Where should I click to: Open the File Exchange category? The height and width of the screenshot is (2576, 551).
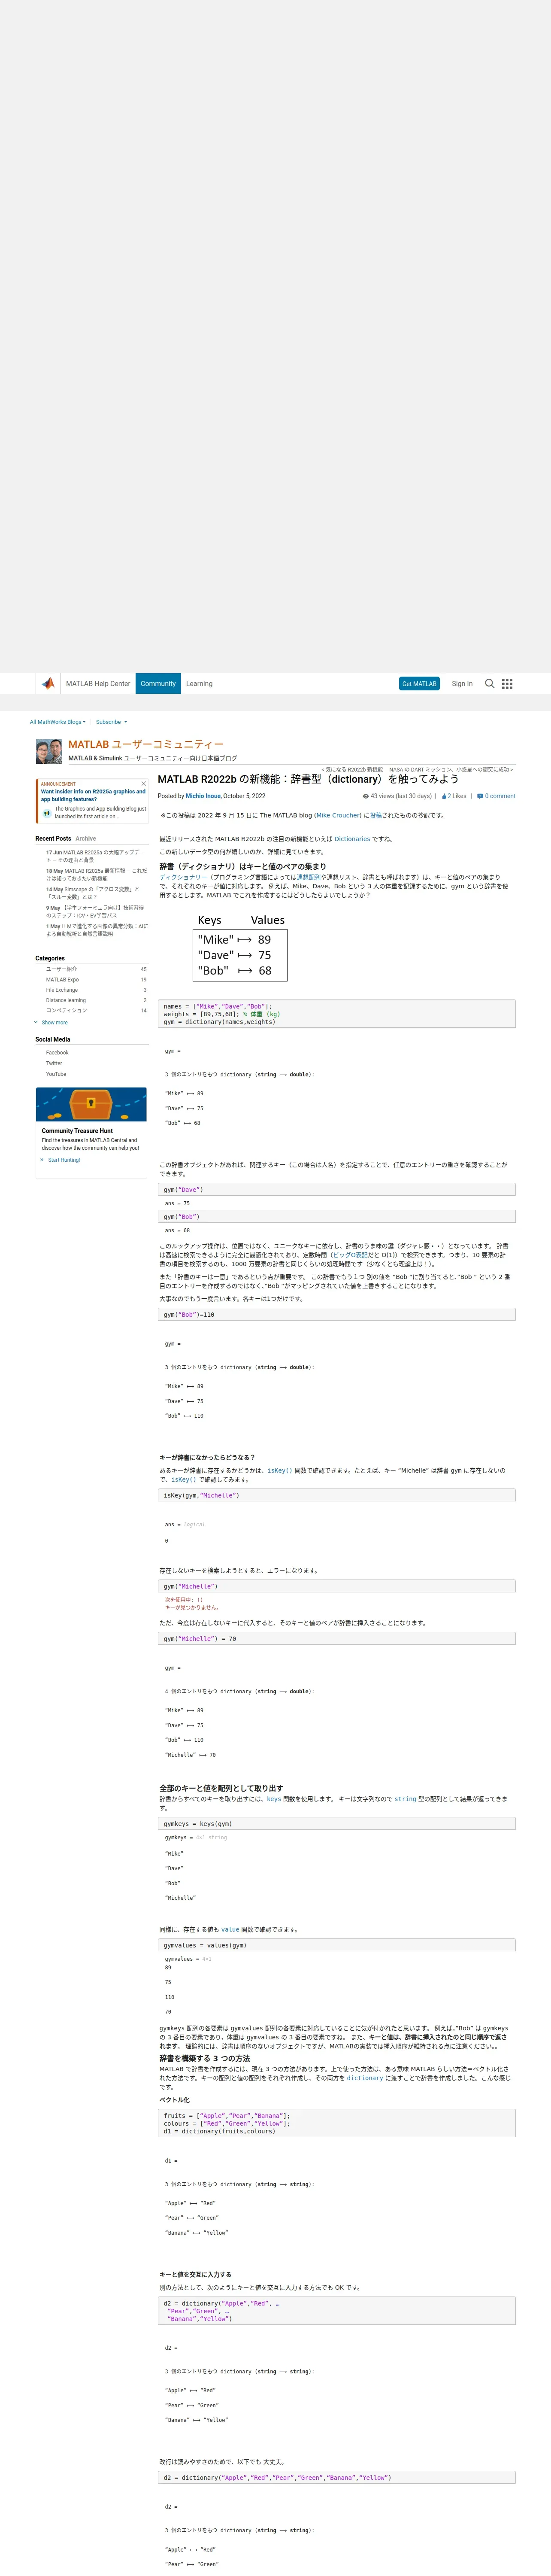[x=62, y=989]
